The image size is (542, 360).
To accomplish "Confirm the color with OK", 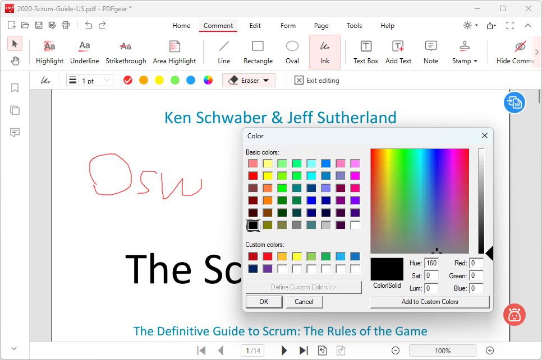I will click(264, 302).
